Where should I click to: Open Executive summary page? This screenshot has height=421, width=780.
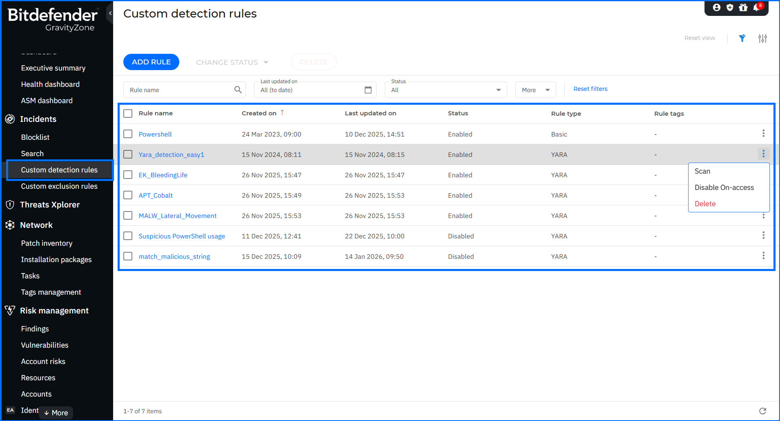point(53,68)
